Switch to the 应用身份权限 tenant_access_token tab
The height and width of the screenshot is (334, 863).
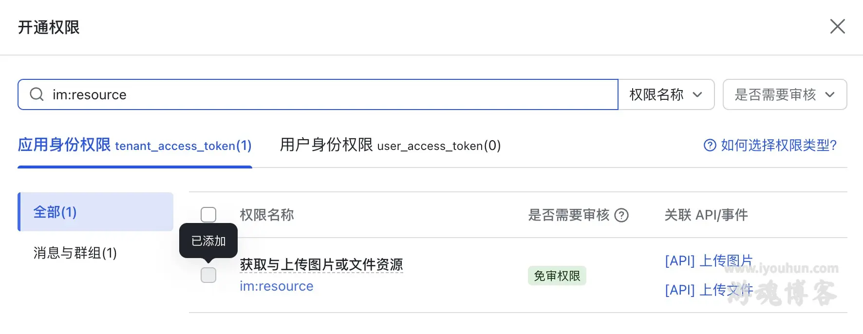point(134,145)
